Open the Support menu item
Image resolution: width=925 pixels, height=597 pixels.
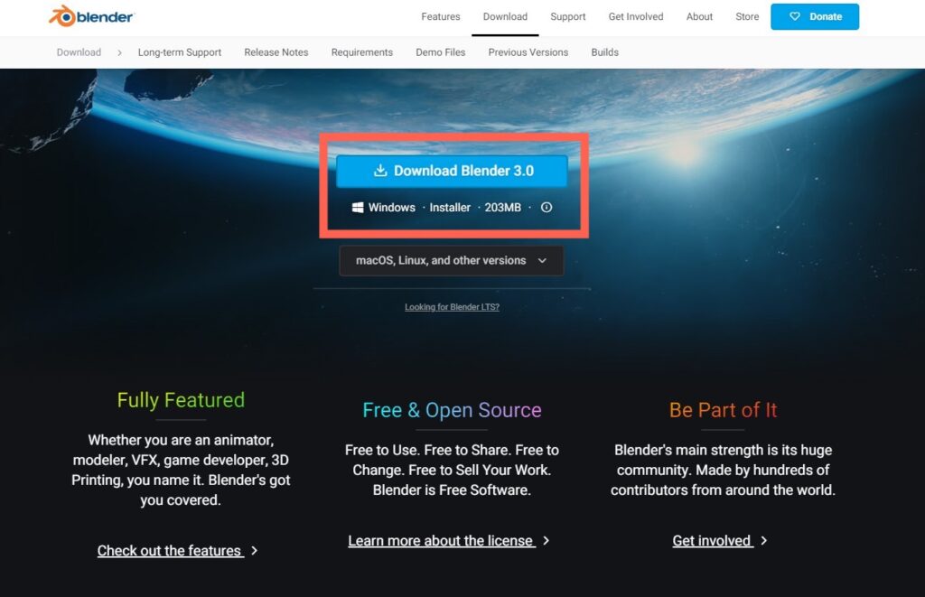[567, 16]
